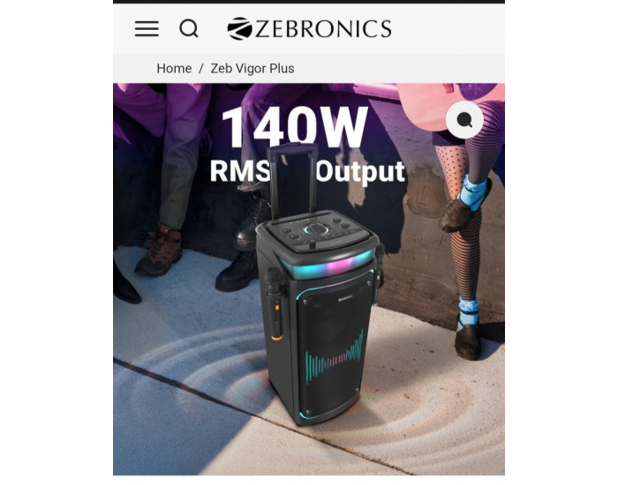Go to the Home breadcrumb link
The image size is (618, 485).
coord(174,69)
